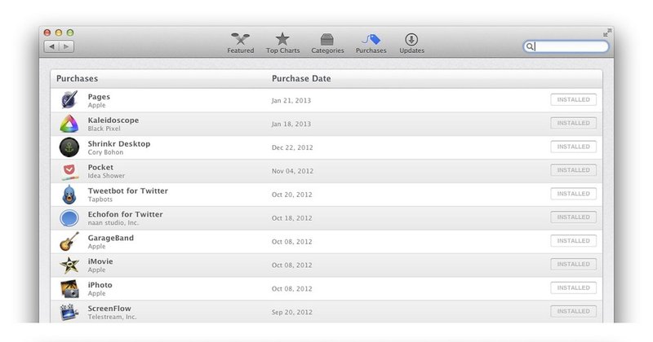Click the Echofon blue bubble icon
This screenshot has height=342, width=653.
point(69,217)
